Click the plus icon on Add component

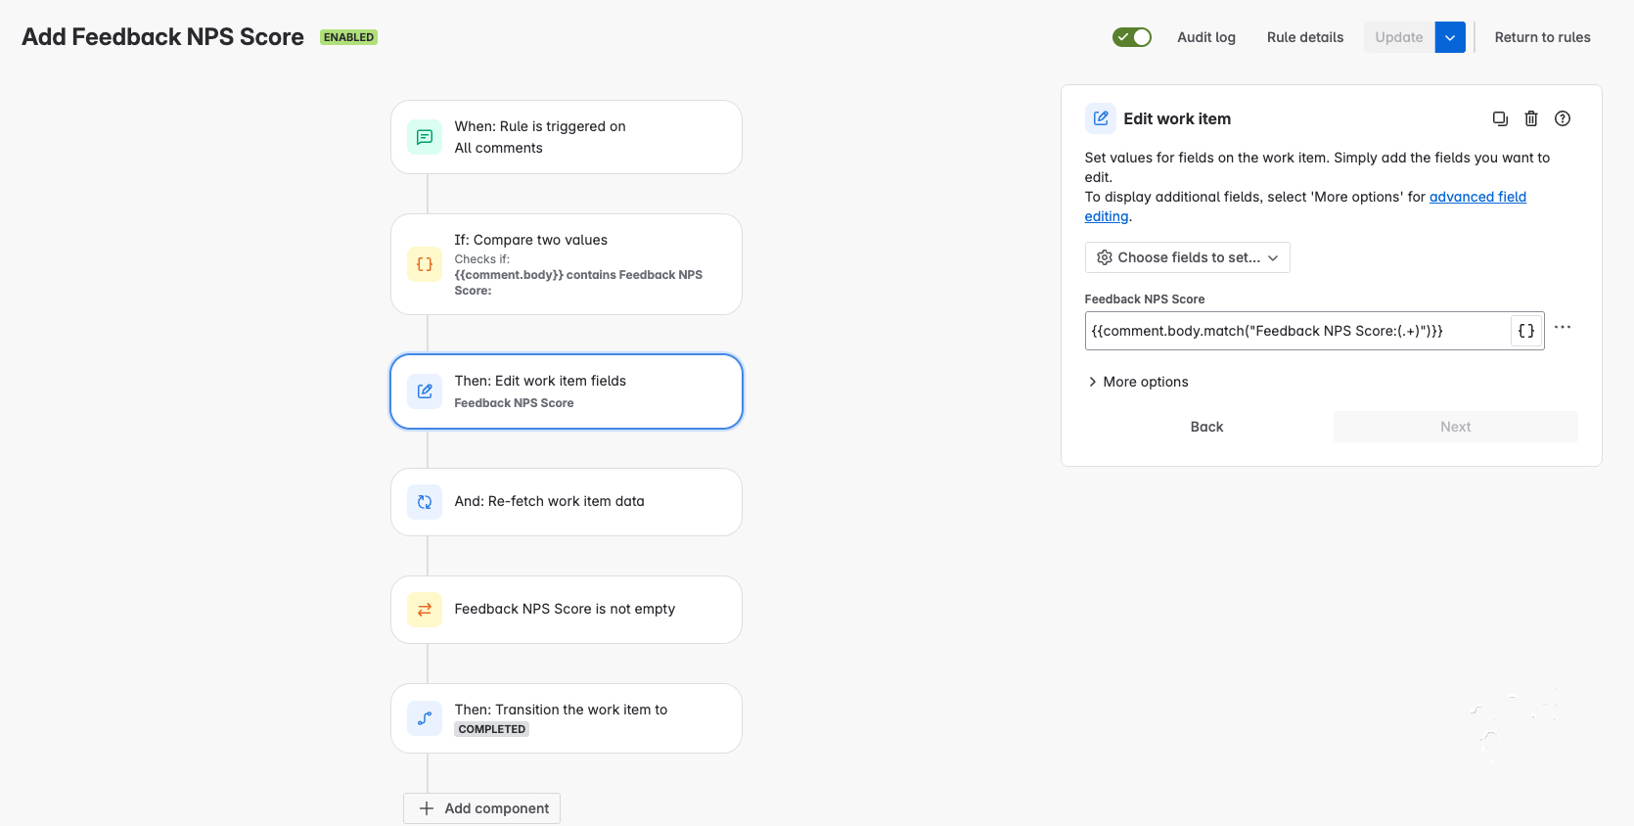tap(427, 808)
